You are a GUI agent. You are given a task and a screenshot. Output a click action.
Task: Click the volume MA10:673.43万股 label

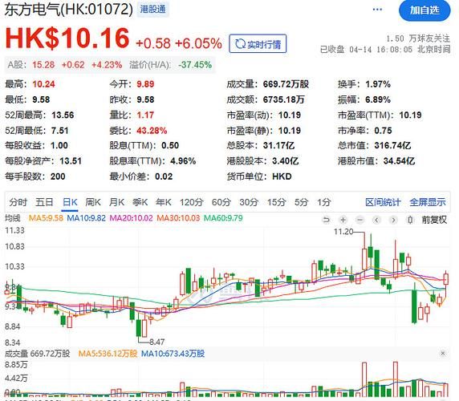pyautogui.click(x=173, y=354)
